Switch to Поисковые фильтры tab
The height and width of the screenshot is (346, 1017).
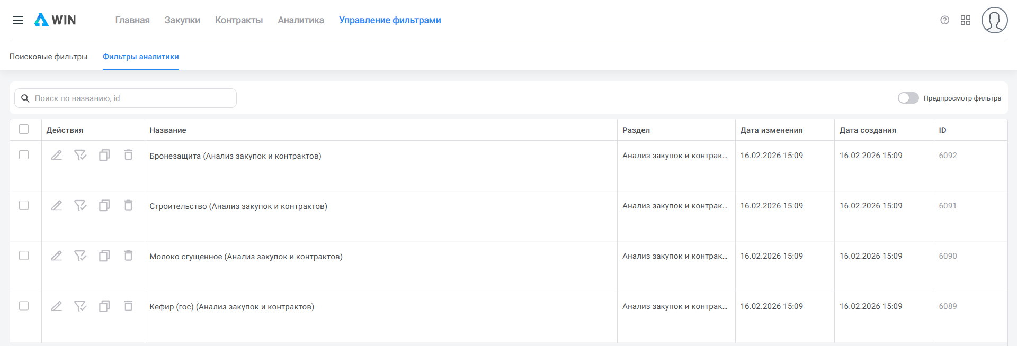(x=48, y=57)
